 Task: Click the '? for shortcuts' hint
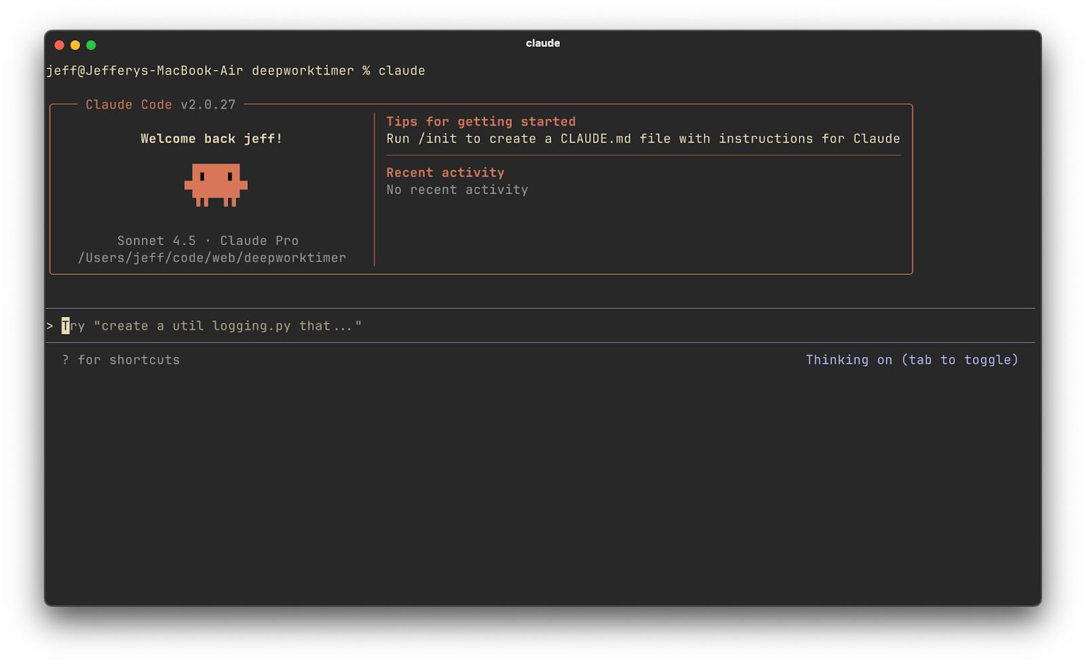(x=121, y=360)
